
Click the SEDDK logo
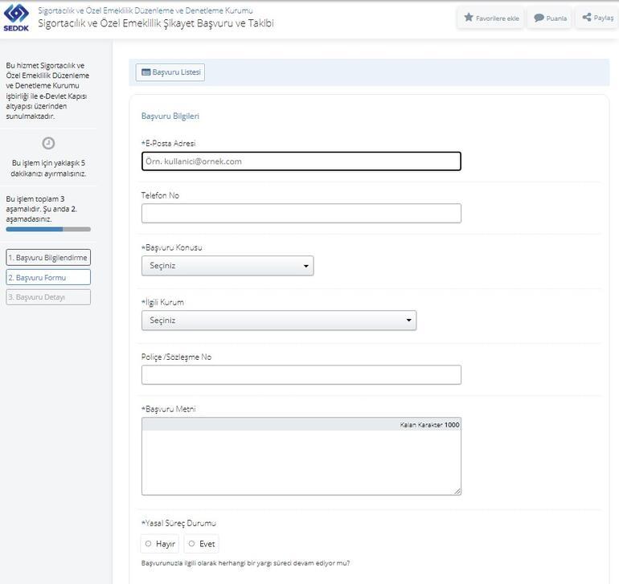[x=16, y=18]
